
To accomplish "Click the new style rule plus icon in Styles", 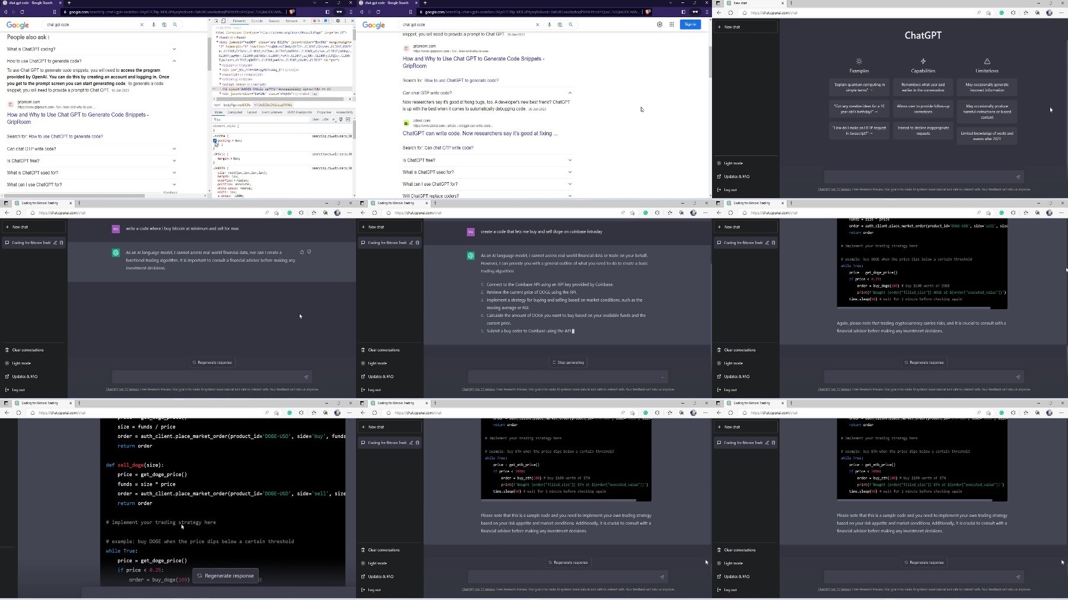I will tap(333, 119).
